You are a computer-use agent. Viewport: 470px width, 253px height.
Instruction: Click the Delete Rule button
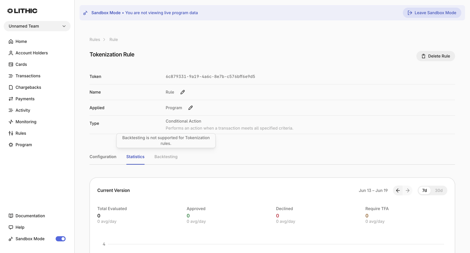coord(435,56)
